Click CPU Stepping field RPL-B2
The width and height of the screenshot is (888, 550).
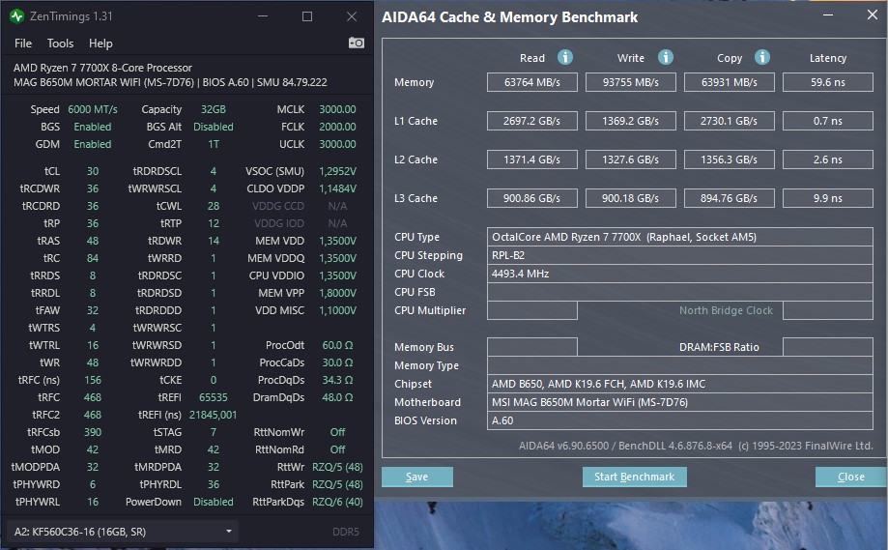(679, 255)
